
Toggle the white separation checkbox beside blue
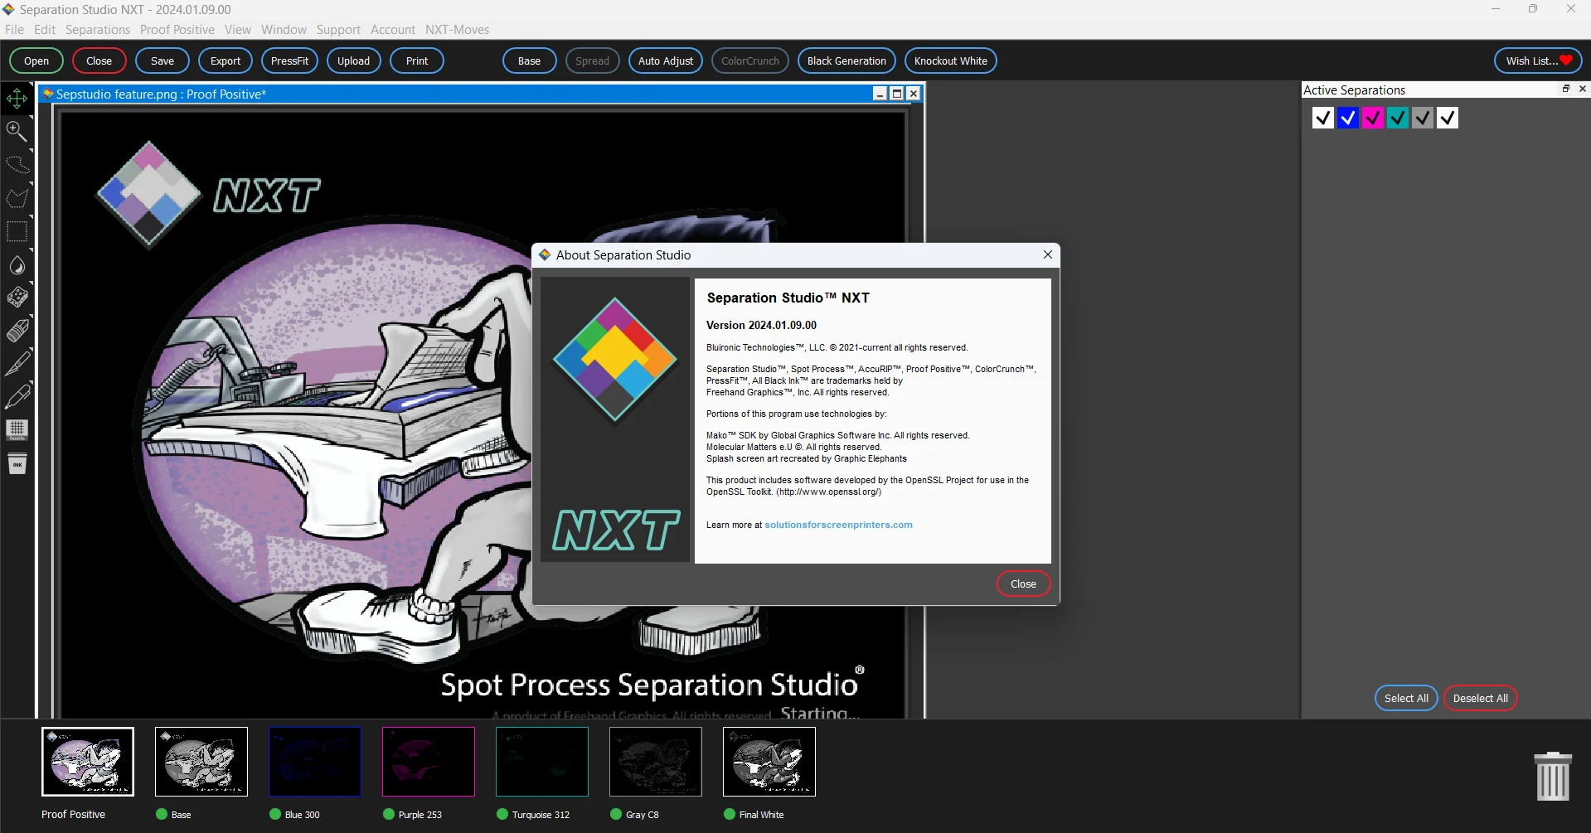[1323, 118]
